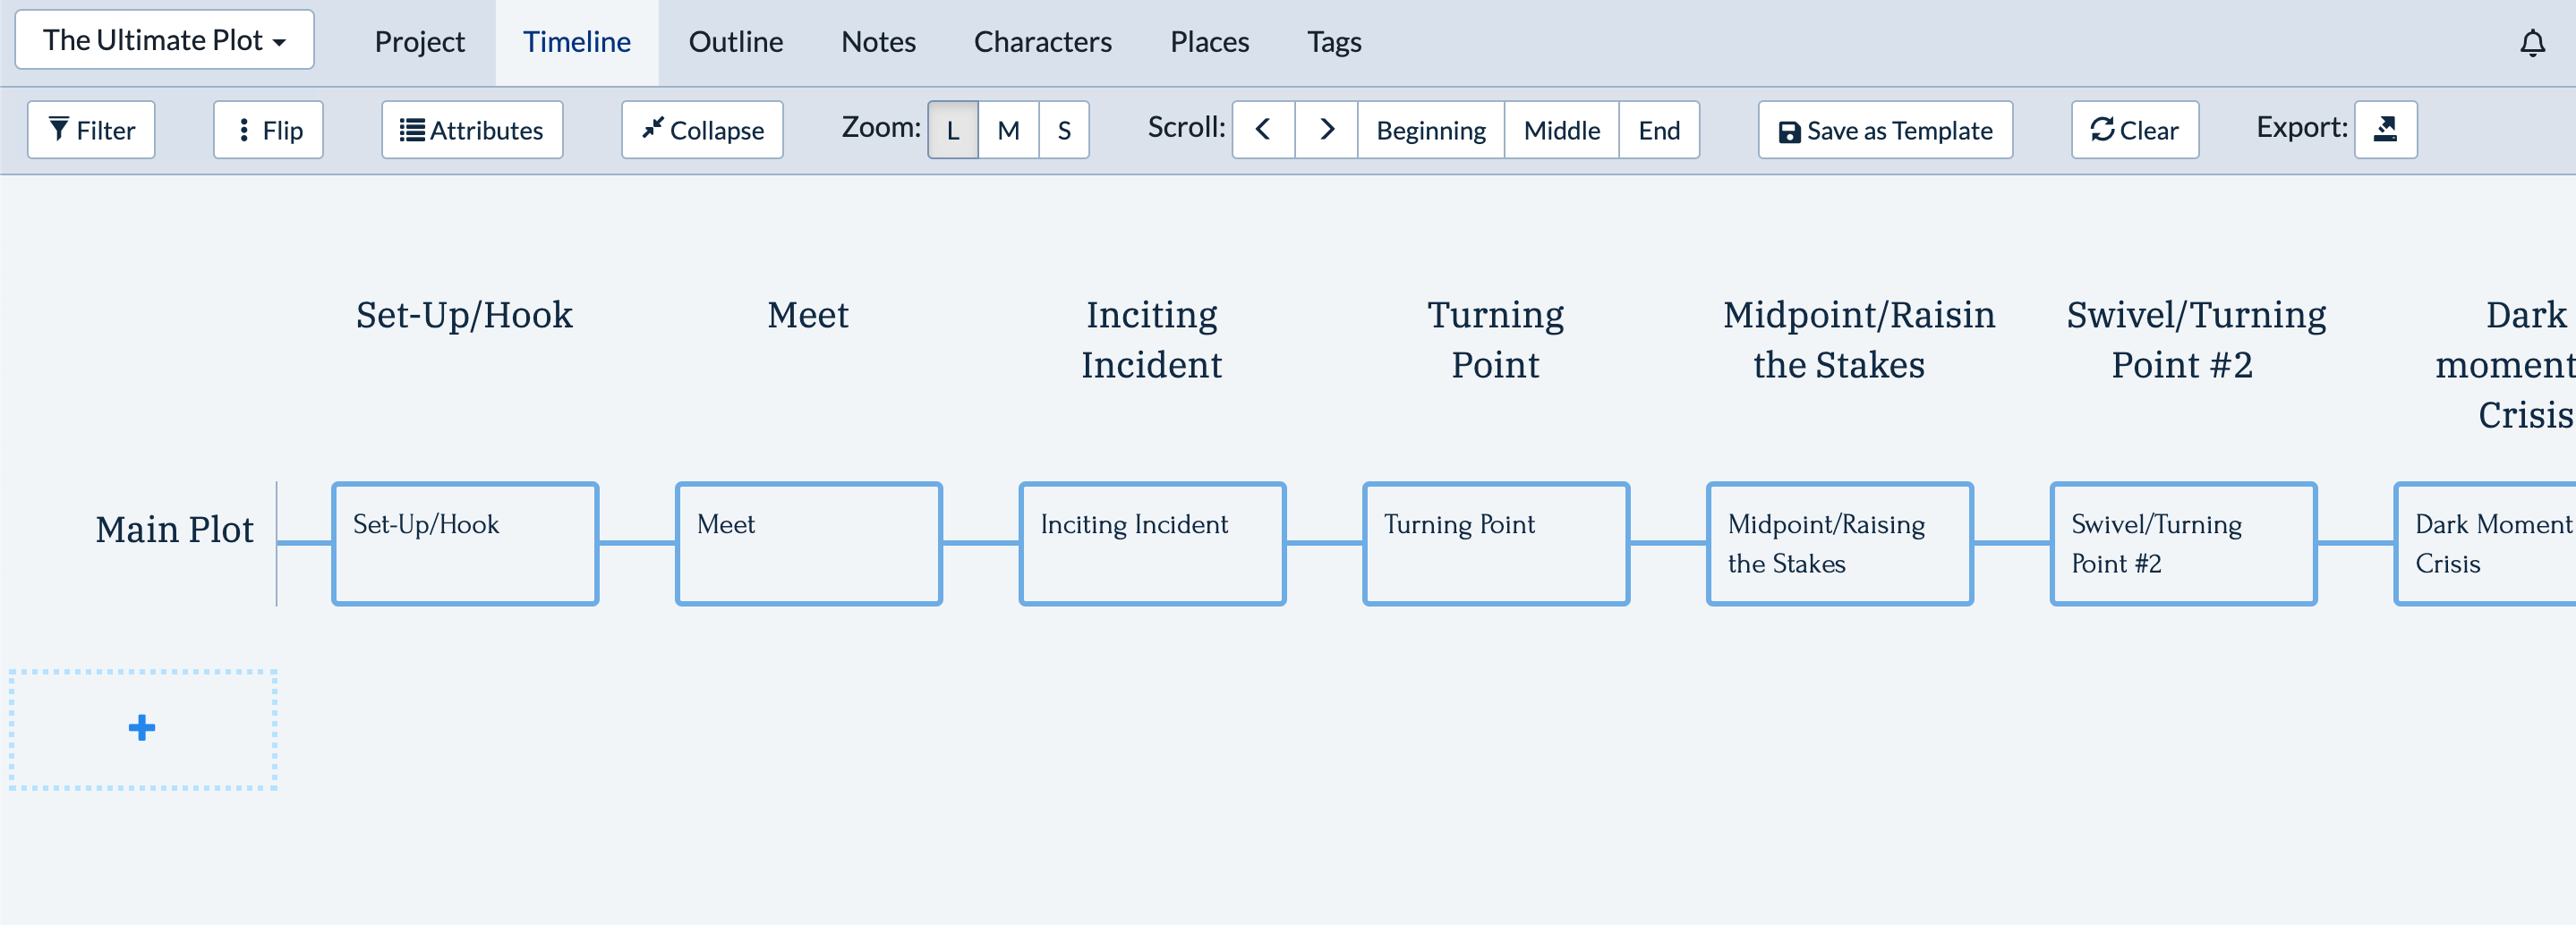Click Swivel/Turning Point #2 heading
Viewport: 2576px width, 925px height.
(x=2196, y=340)
